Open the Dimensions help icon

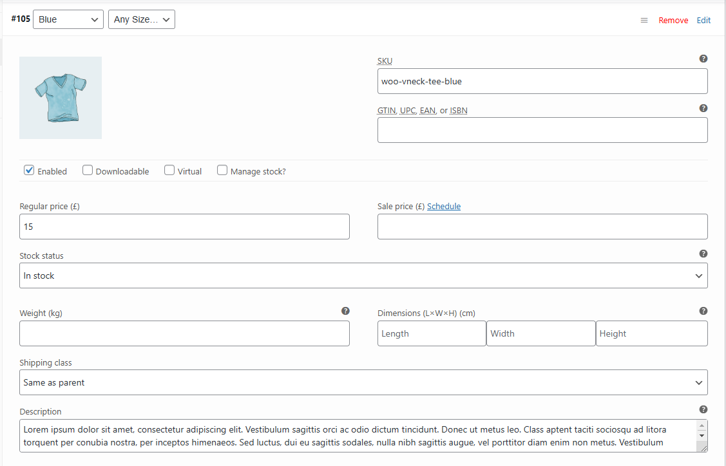pos(703,311)
